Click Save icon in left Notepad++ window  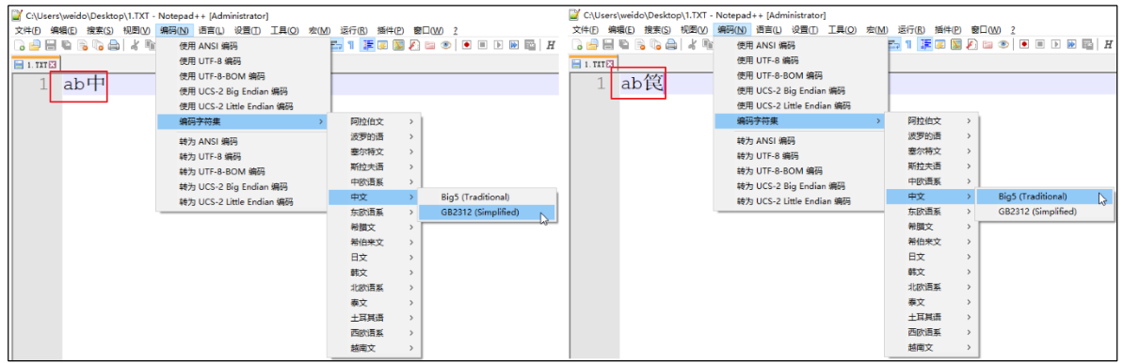point(50,45)
